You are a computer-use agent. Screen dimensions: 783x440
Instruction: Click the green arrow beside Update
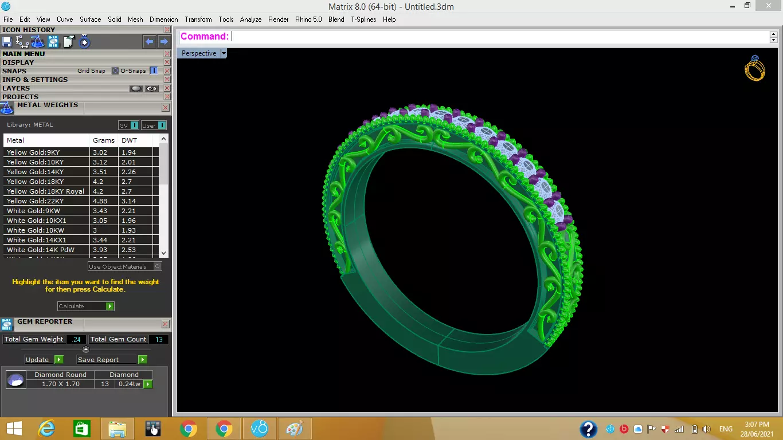(58, 360)
